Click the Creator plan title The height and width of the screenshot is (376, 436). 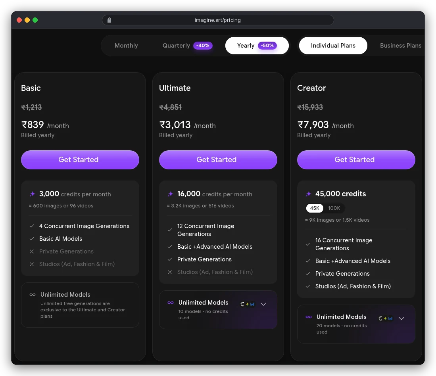pyautogui.click(x=311, y=88)
